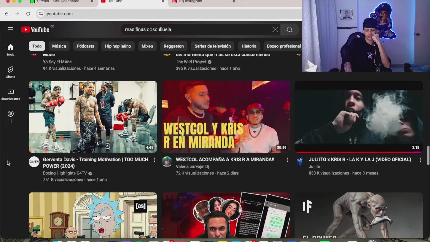Click the 35:59 duration badge
Viewport: 430px width, 242px height.
[282, 147]
